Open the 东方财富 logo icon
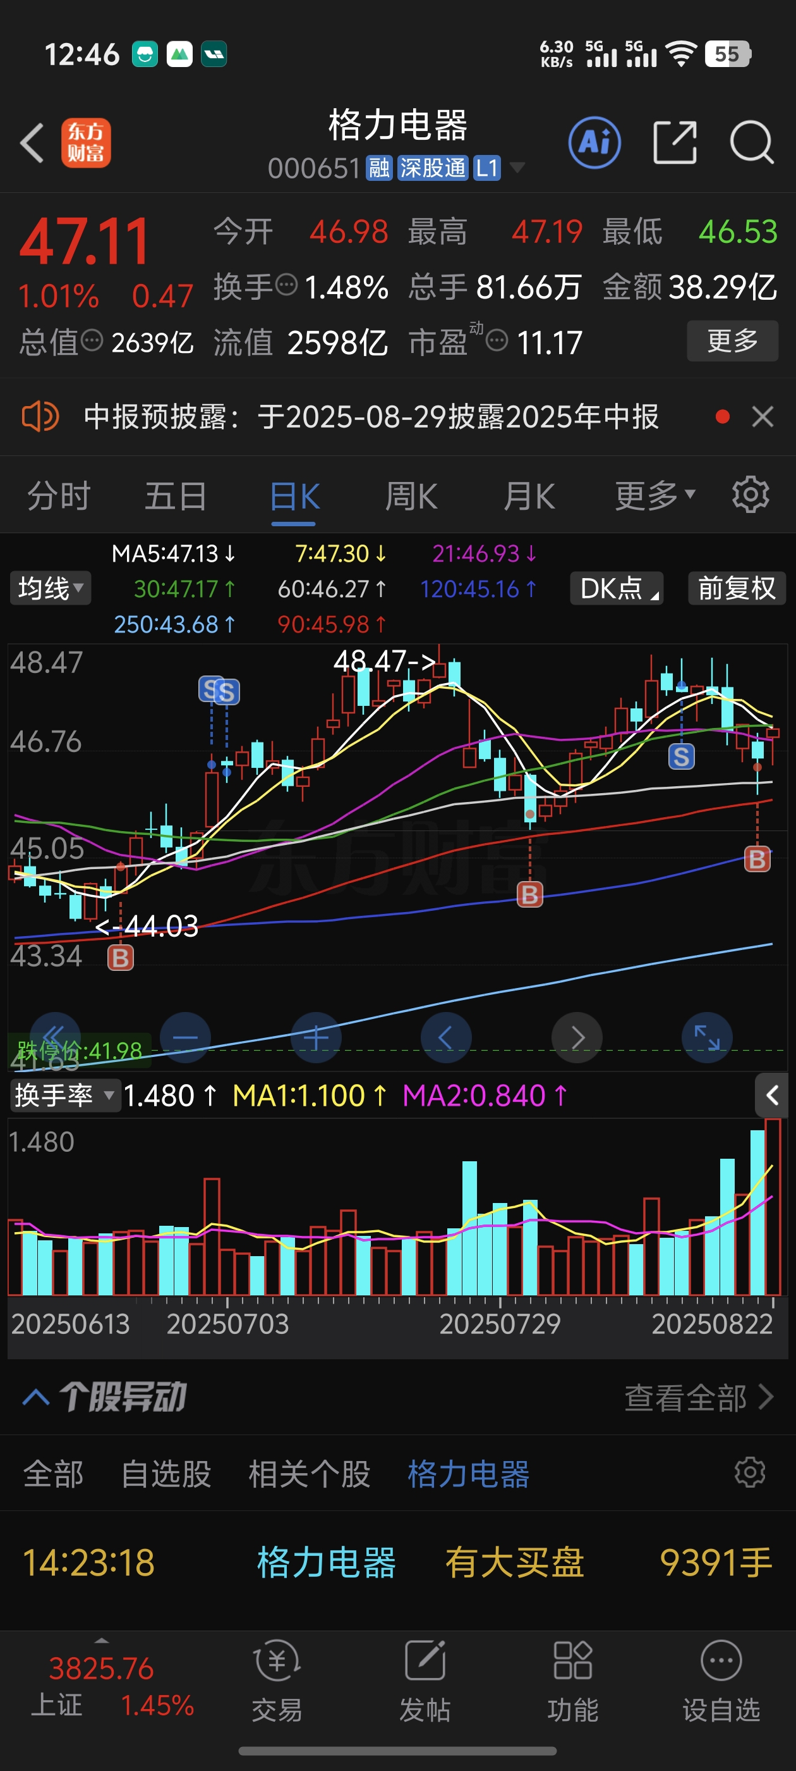796x1771 pixels. tap(86, 143)
